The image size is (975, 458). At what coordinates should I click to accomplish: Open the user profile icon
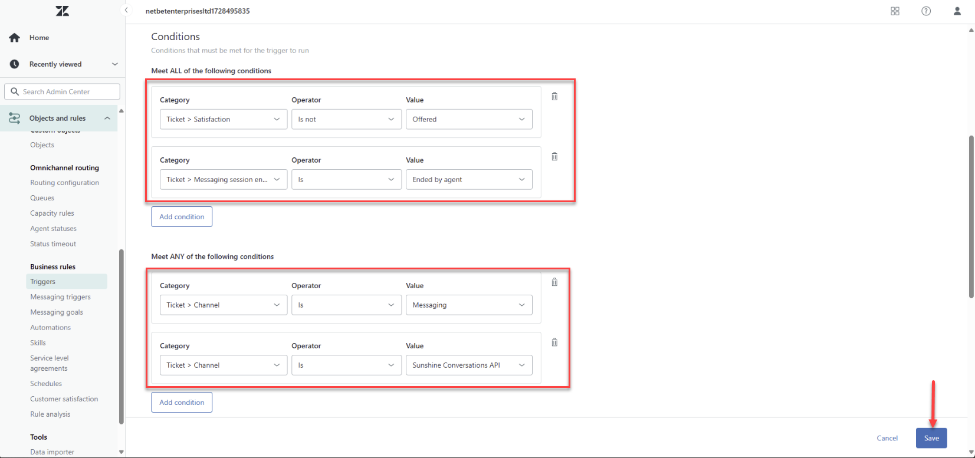(x=957, y=11)
